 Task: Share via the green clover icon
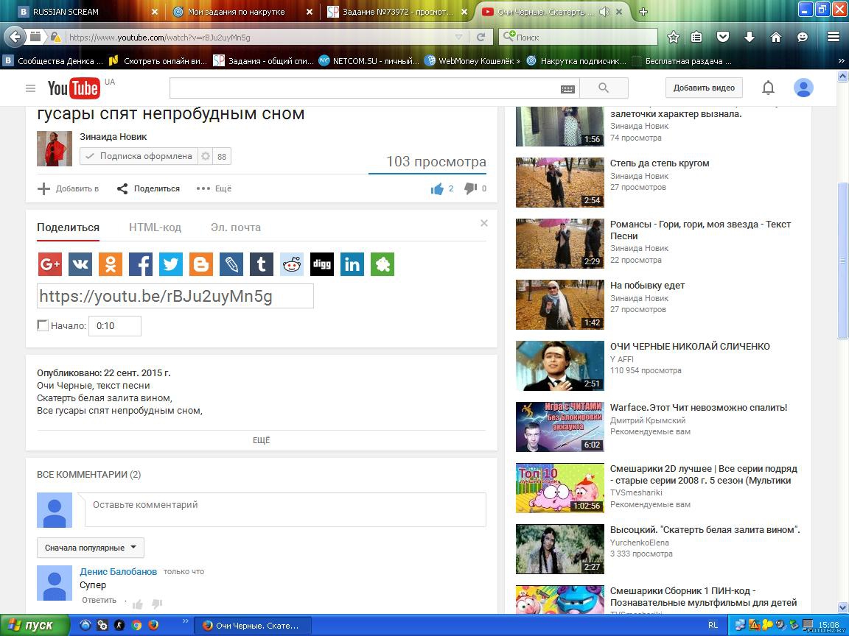[382, 264]
